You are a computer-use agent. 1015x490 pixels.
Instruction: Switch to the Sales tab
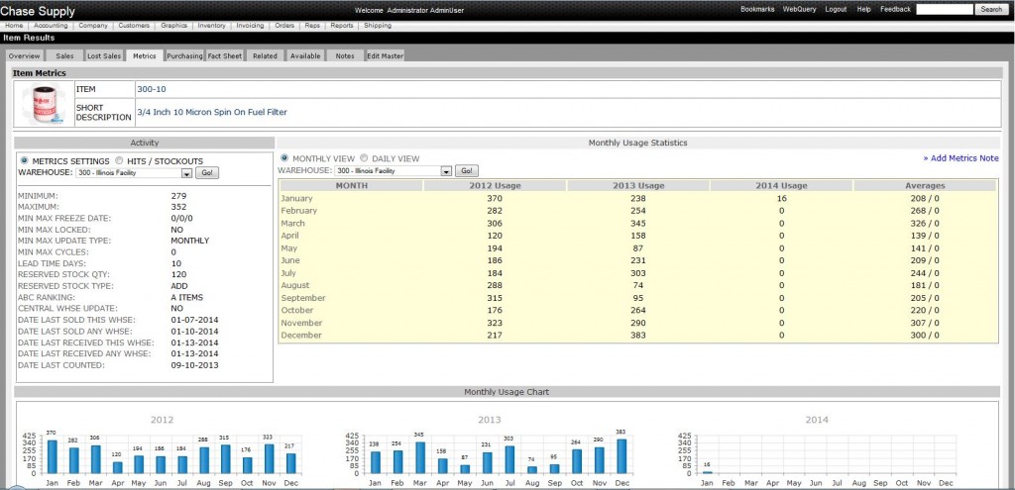64,56
